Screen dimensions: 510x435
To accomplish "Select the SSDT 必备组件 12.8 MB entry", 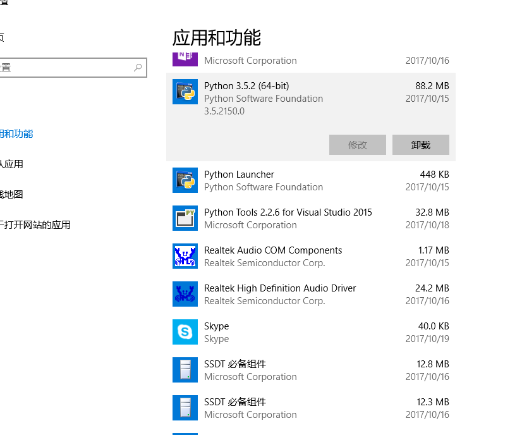I will click(311, 370).
